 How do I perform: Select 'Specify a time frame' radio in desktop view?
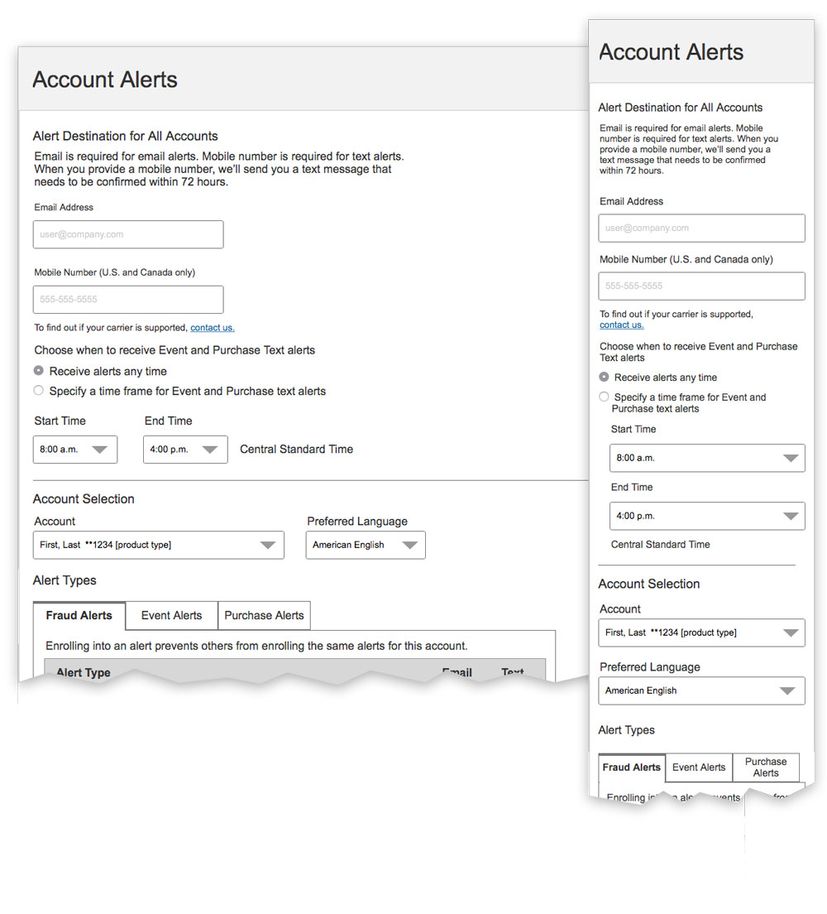[39, 391]
